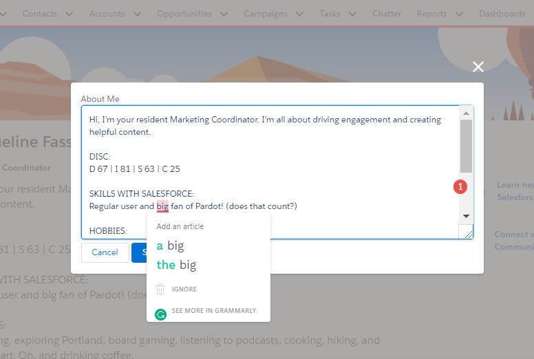Click the 'Learn new' Salesforce link
Image resolution: width=534 pixels, height=359 pixels.
[515, 191]
